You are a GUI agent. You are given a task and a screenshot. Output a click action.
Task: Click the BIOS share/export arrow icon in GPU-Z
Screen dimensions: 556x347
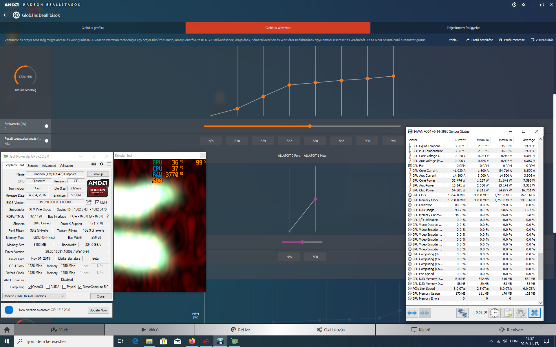(x=89, y=202)
